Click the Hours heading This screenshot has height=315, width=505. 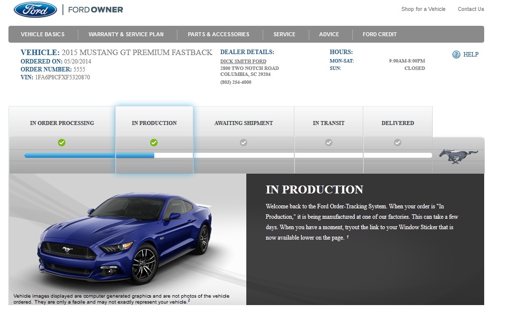(341, 52)
